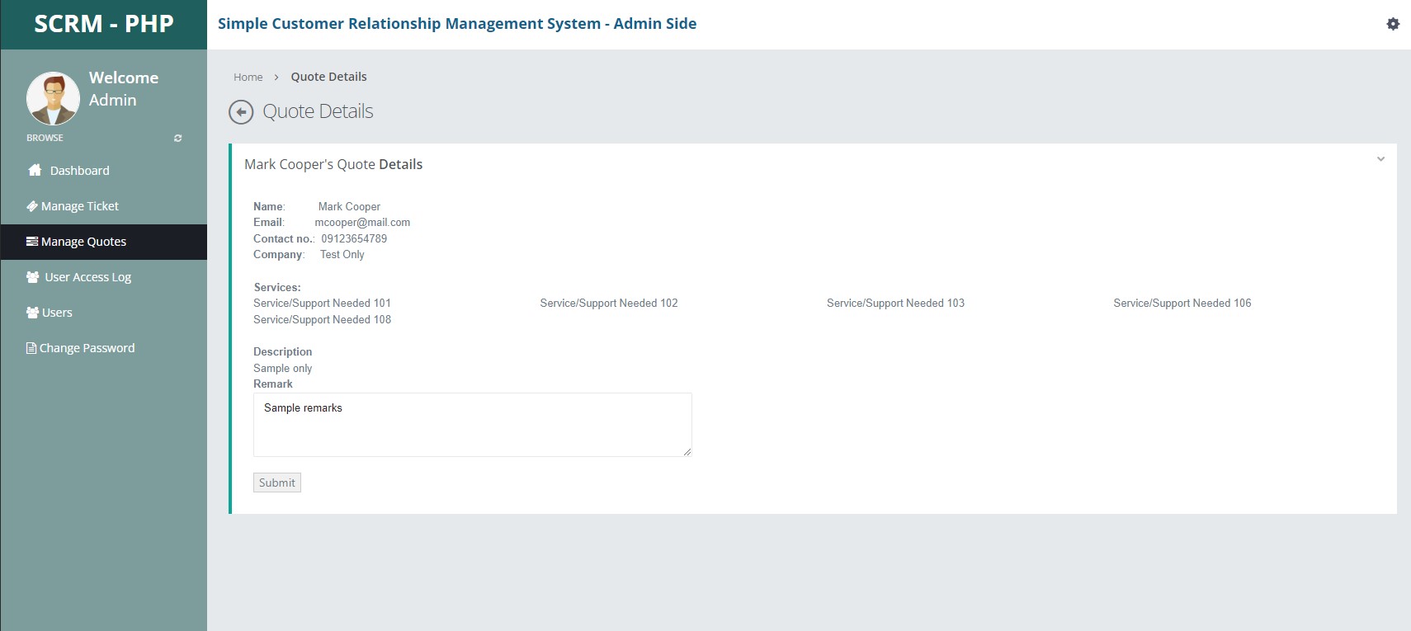Click the Manage Quotes list icon
Image resolution: width=1411 pixels, height=631 pixels.
click(x=32, y=242)
